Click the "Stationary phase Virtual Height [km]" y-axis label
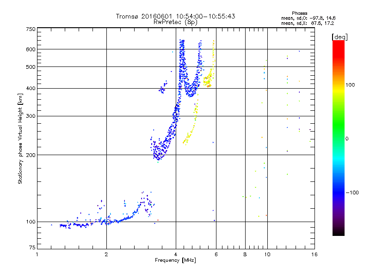Viewport: 370px width, 277px height. (20, 138)
